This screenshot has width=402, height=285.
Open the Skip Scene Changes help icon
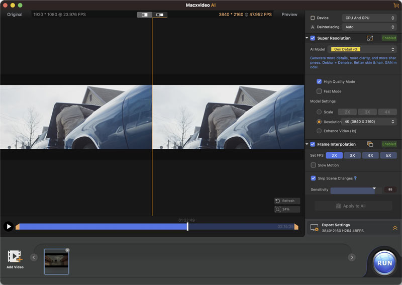(x=355, y=178)
